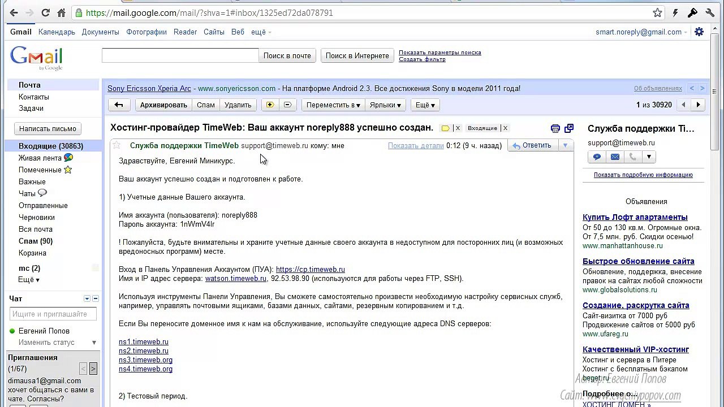Viewport: 724px width, 407px height.
Task: Click the print message icon
Action: point(555,128)
